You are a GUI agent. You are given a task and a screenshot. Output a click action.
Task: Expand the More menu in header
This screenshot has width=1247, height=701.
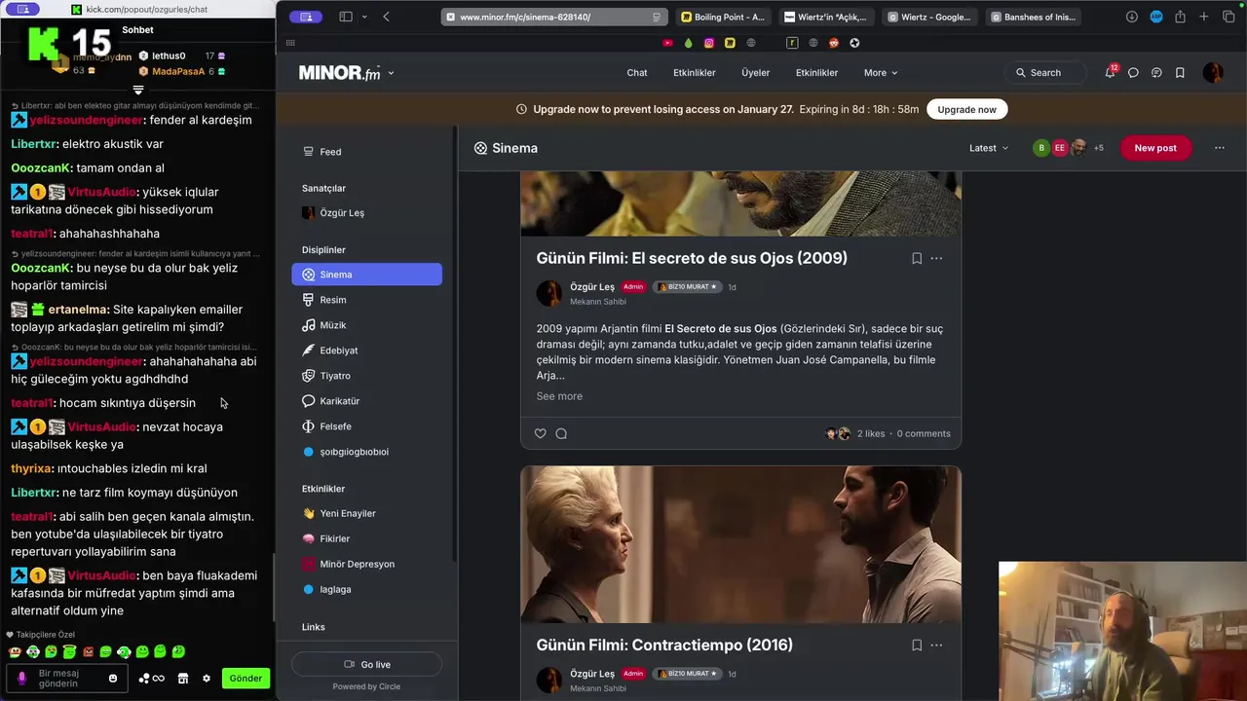pos(881,73)
